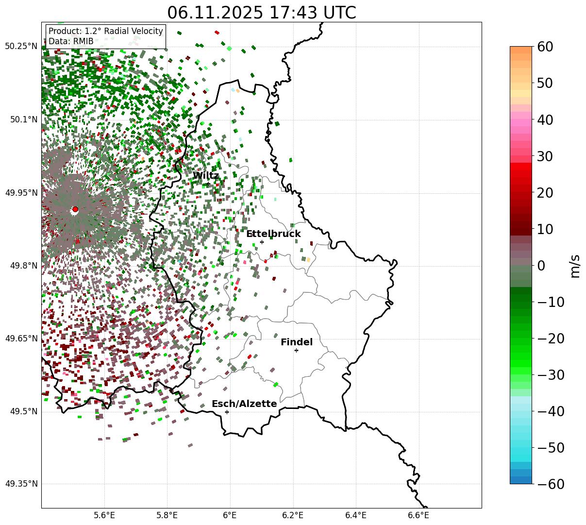586x525 pixels.
Task: Click the Findel cross marker
Action: click(x=296, y=350)
